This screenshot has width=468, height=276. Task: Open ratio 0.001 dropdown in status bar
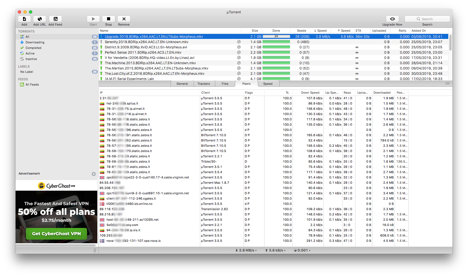coord(302,250)
